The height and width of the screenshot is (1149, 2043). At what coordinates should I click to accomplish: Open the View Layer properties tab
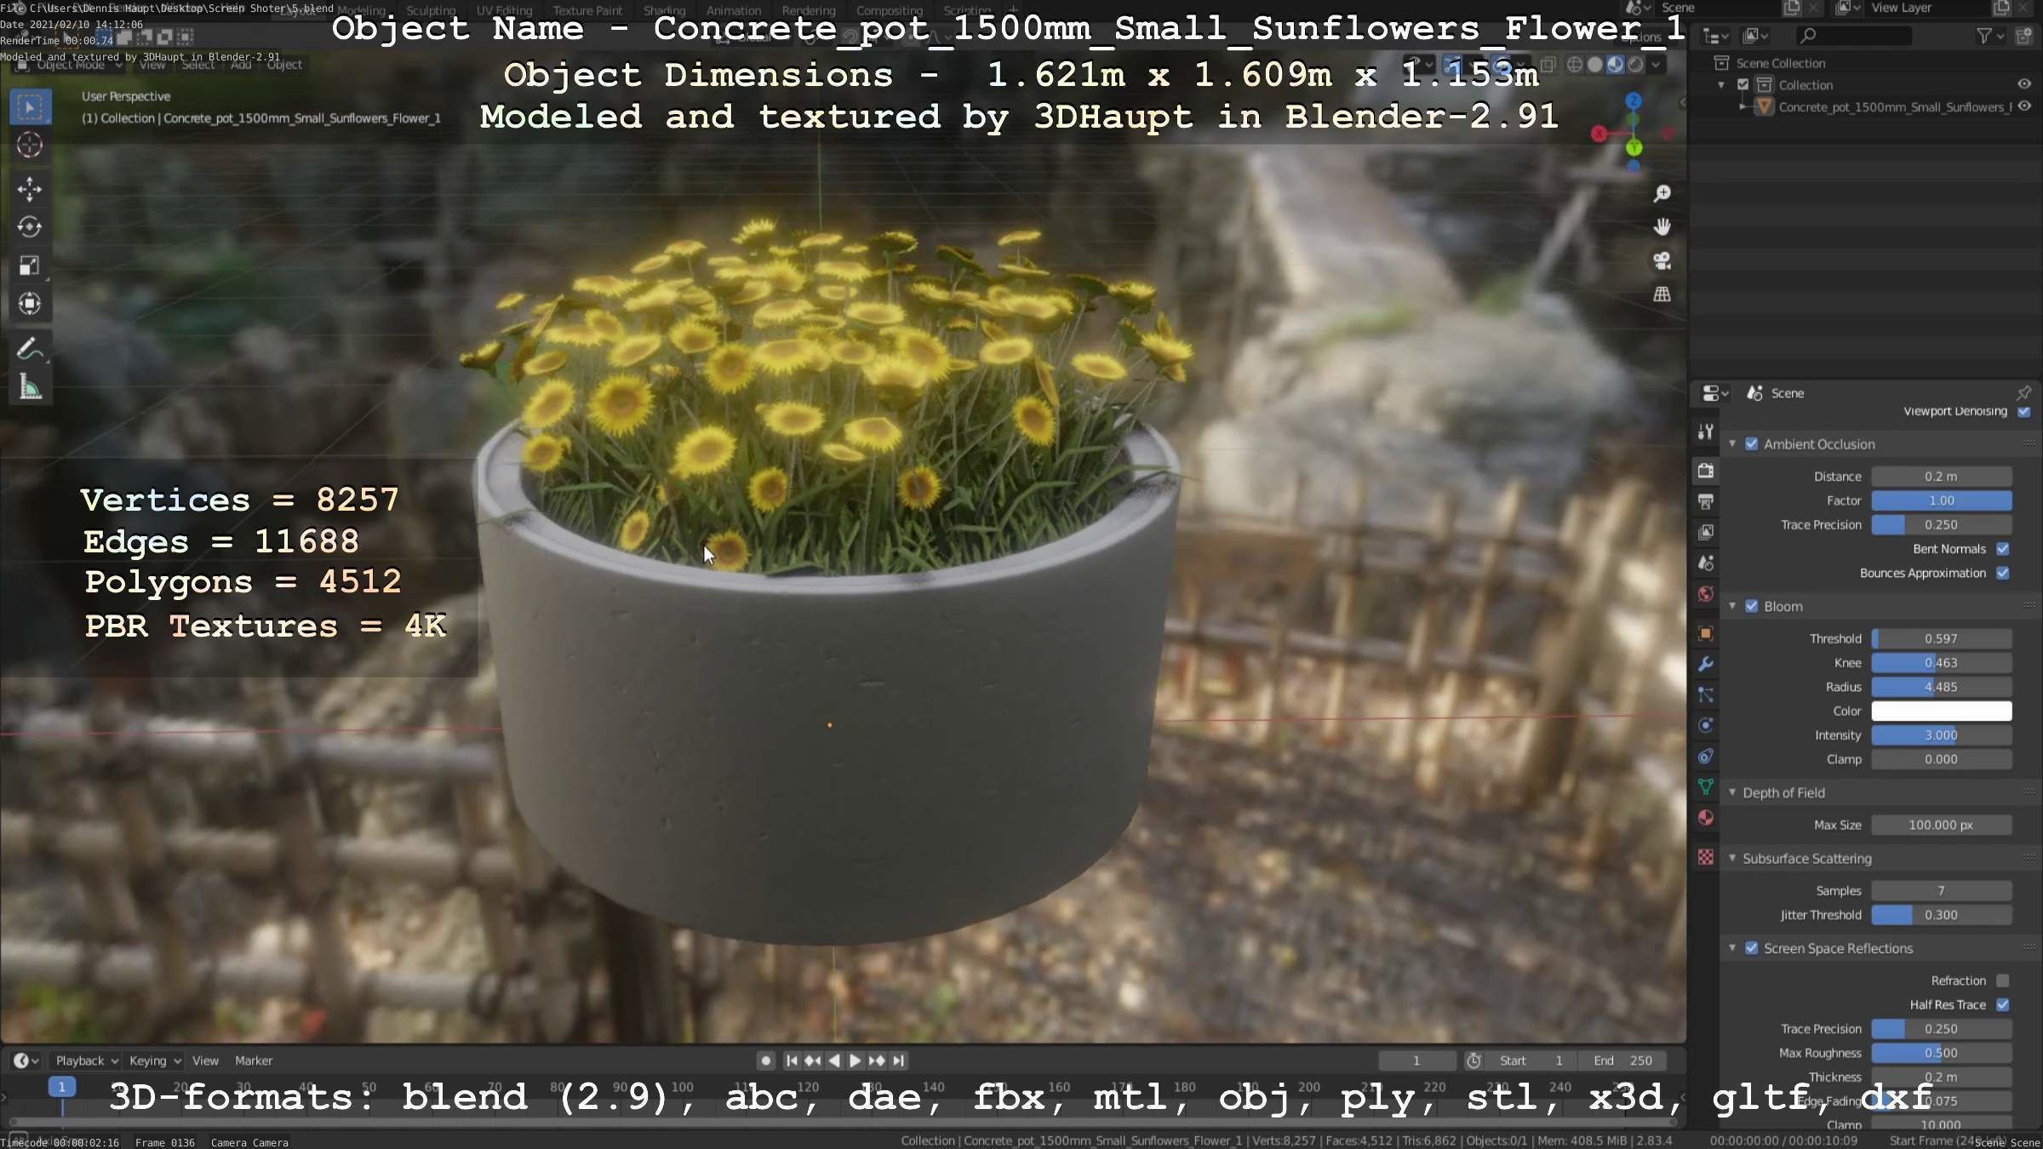[x=1705, y=532]
